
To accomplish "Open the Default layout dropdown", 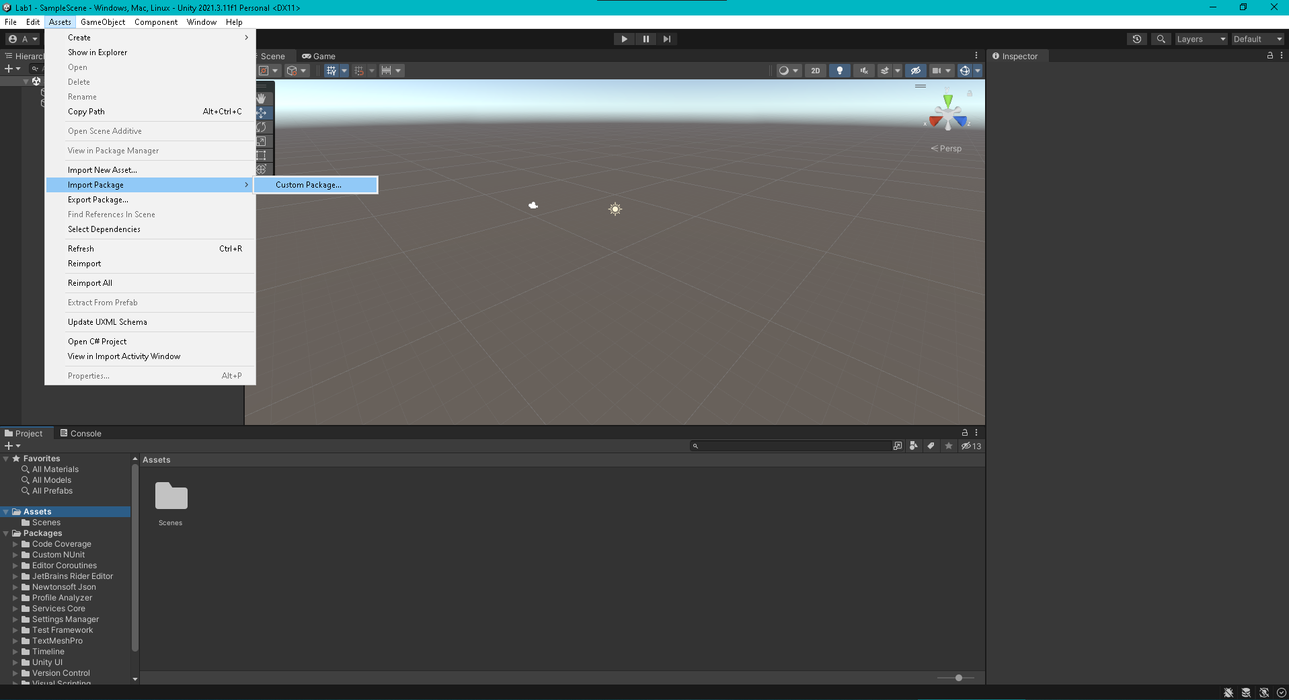I will 1257,39.
